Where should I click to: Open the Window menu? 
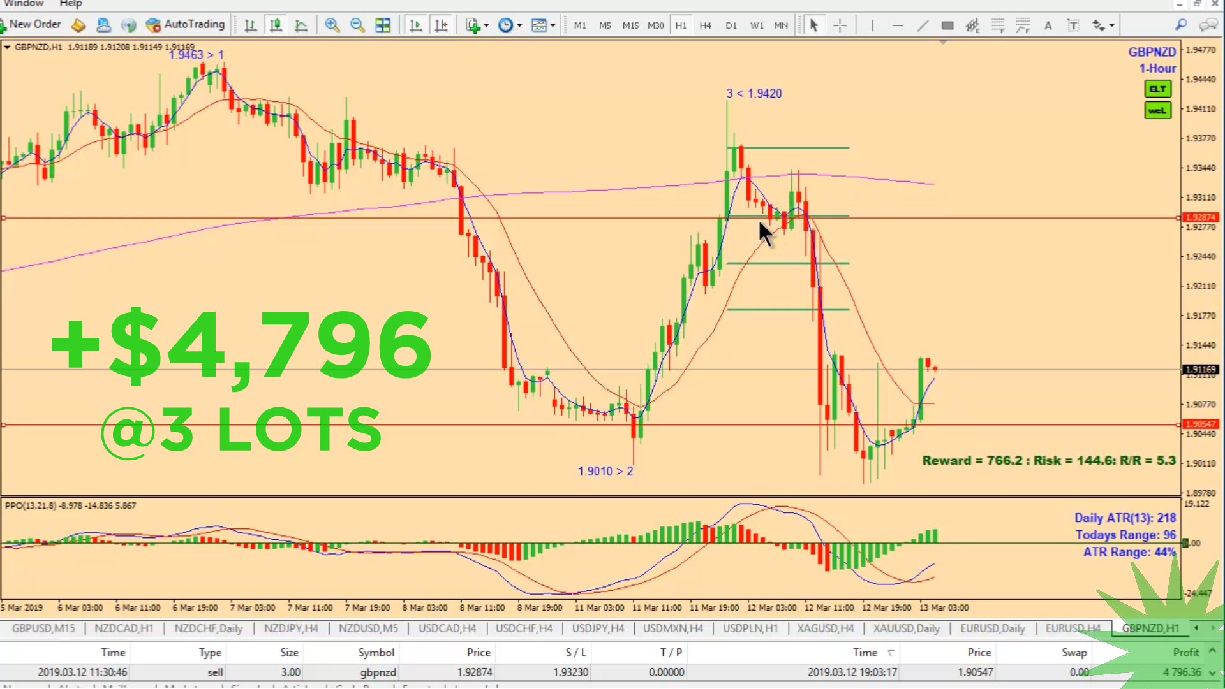[24, 4]
